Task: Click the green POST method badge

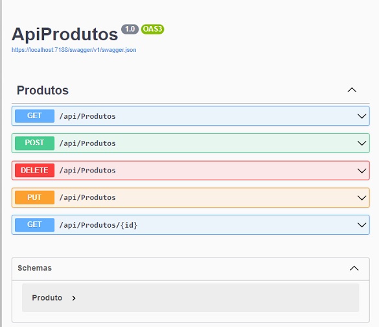Action: coord(34,143)
